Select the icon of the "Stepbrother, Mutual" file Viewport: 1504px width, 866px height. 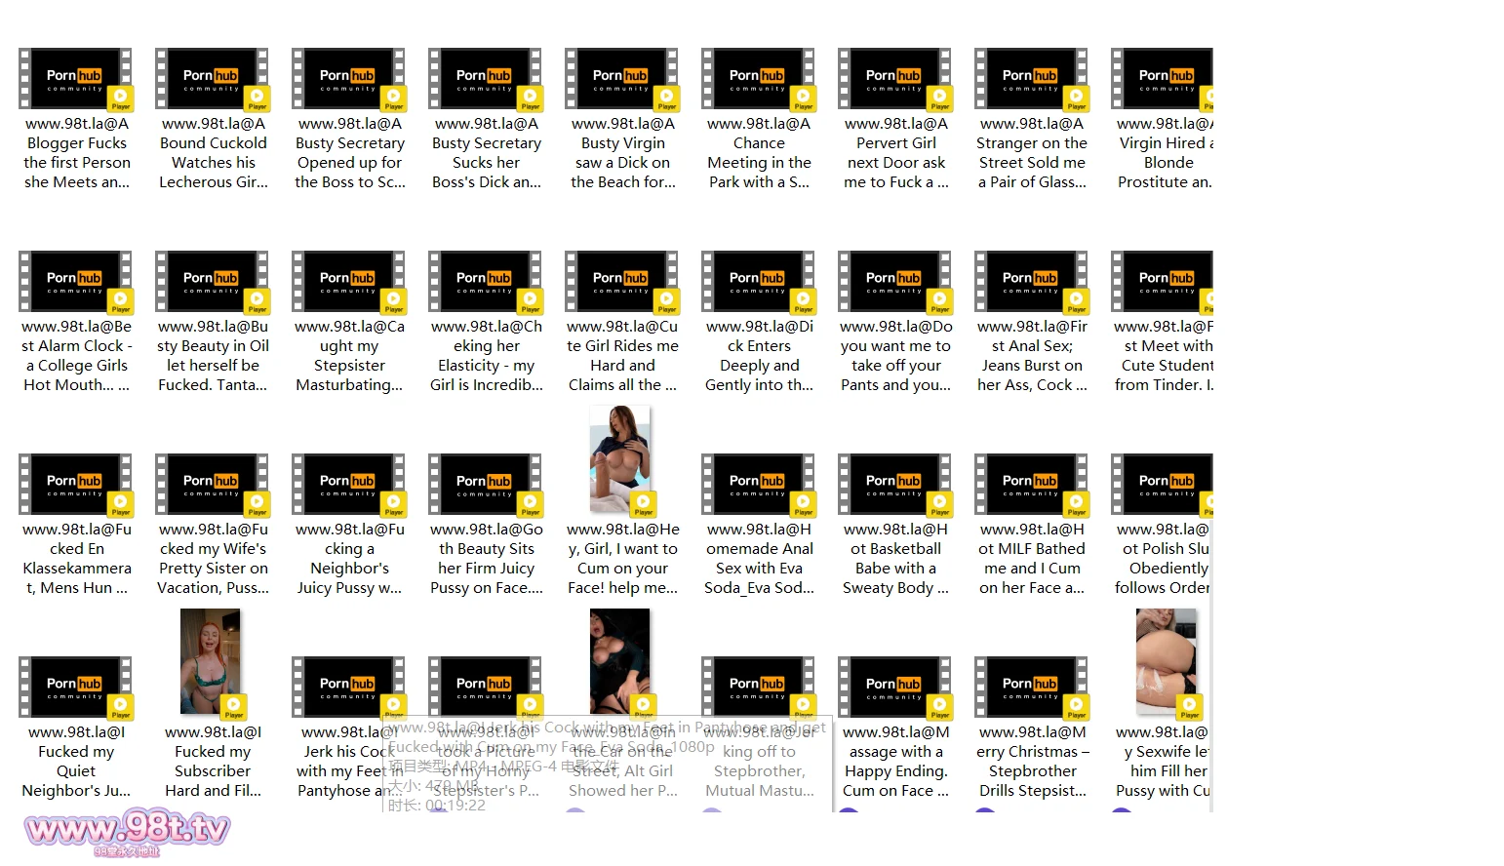tap(759, 687)
